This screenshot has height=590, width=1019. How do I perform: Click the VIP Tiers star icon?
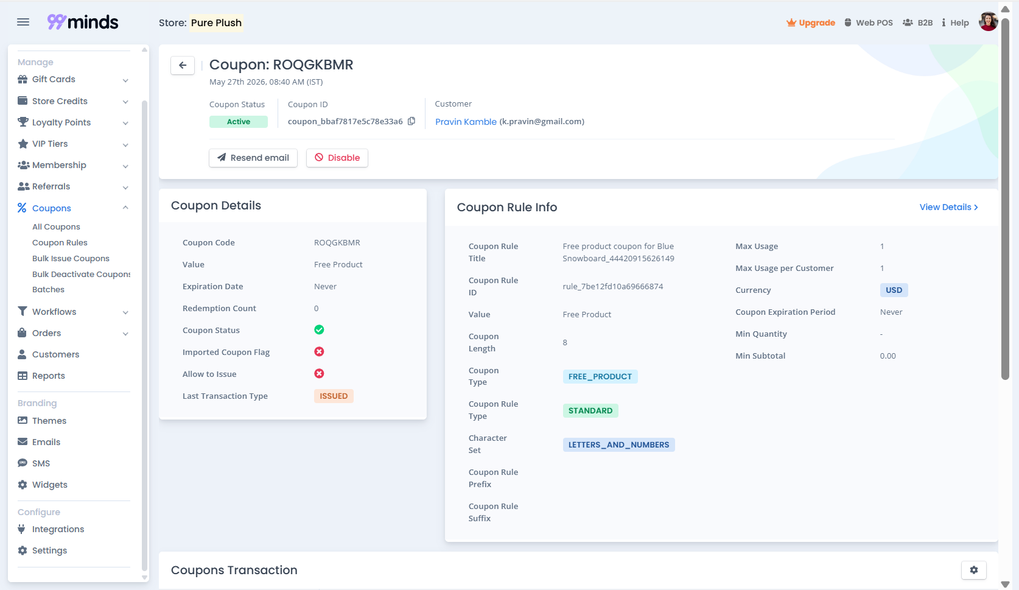[23, 144]
